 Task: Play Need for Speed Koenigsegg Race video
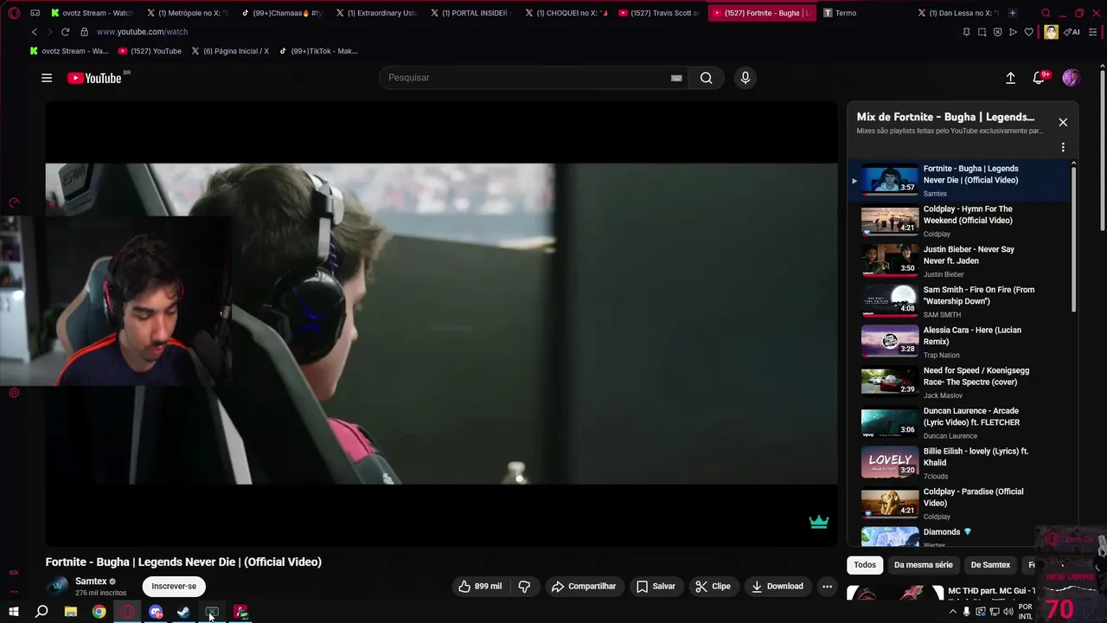[x=960, y=382]
